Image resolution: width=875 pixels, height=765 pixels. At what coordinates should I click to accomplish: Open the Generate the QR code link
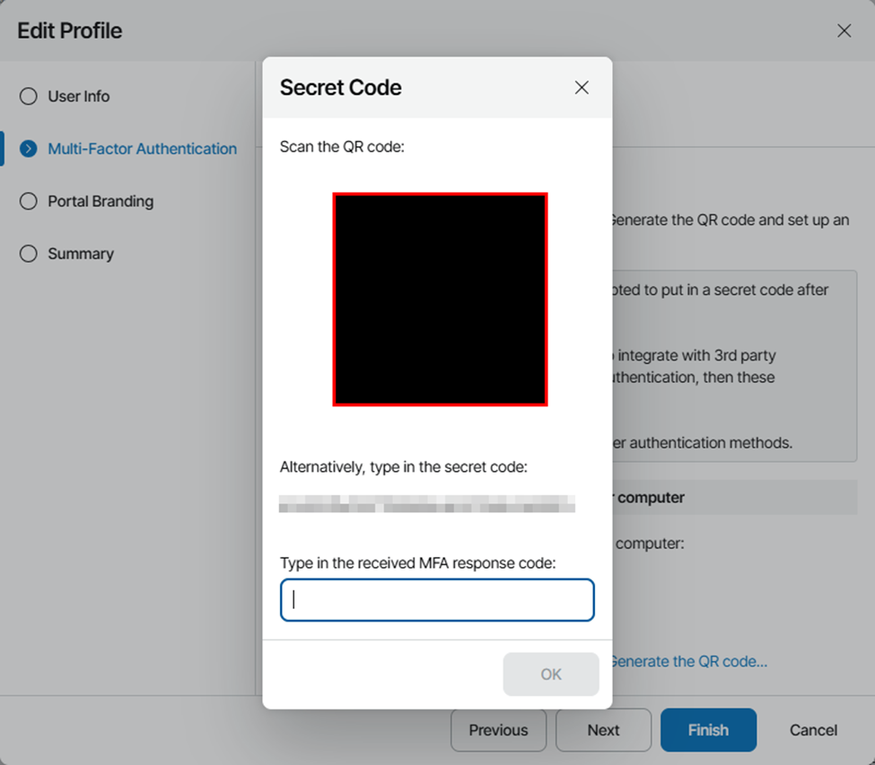[688, 661]
